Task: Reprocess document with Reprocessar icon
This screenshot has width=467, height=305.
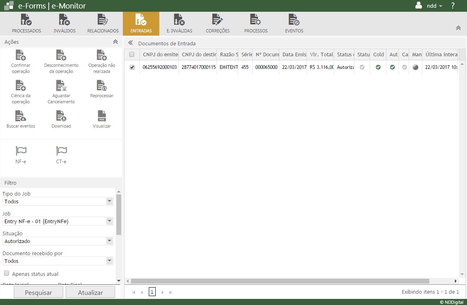Action: [102, 85]
